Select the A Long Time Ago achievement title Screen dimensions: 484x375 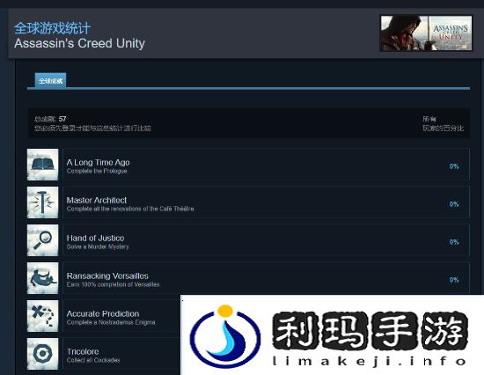[x=99, y=162]
